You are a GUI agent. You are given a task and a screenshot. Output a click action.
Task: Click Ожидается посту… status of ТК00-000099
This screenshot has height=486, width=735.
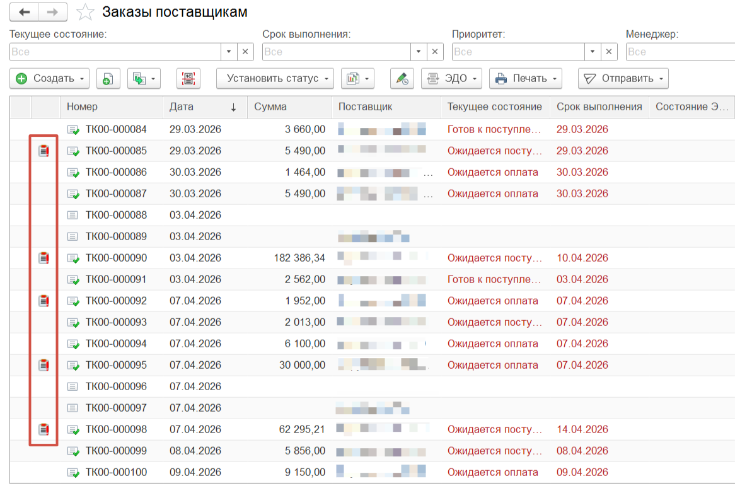[495, 451]
